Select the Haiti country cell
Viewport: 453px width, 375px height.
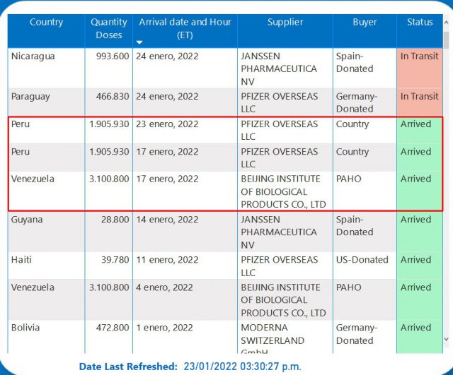point(21,260)
